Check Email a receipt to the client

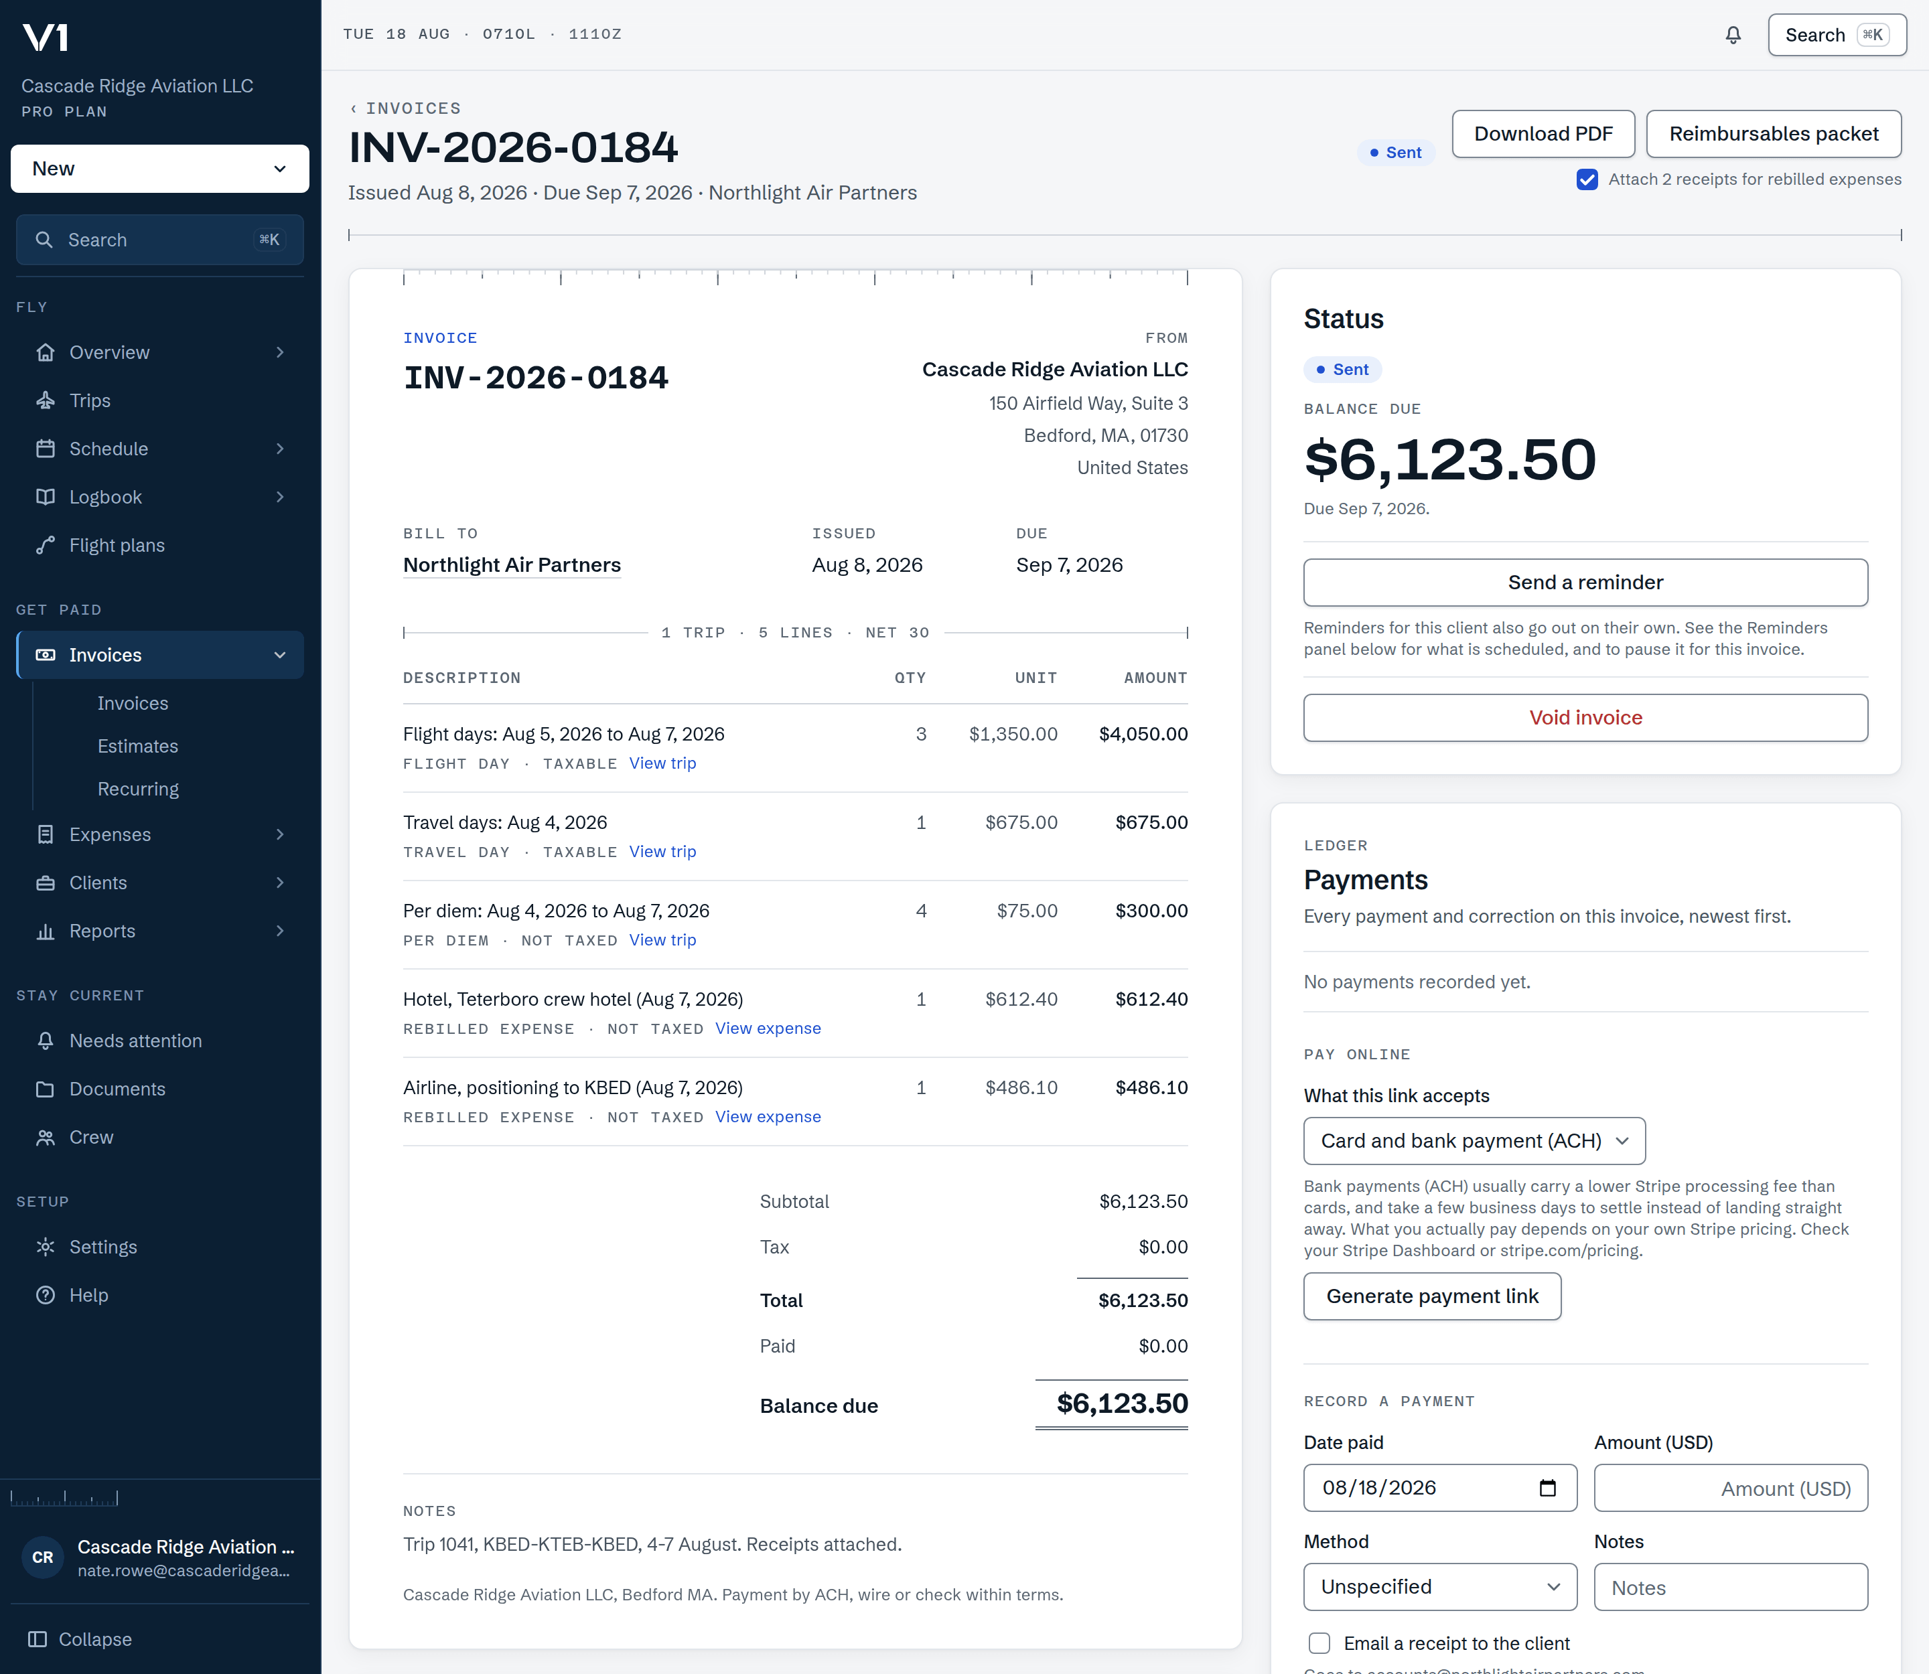pyautogui.click(x=1319, y=1643)
